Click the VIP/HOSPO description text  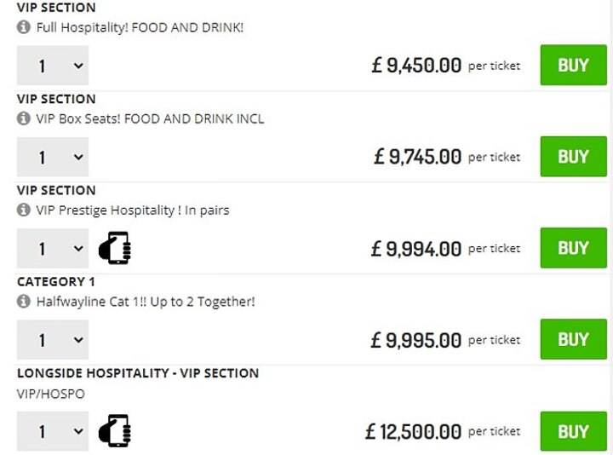(x=51, y=395)
